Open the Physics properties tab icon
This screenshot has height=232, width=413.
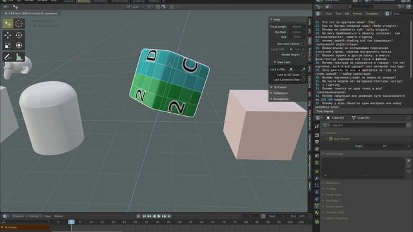point(317,192)
